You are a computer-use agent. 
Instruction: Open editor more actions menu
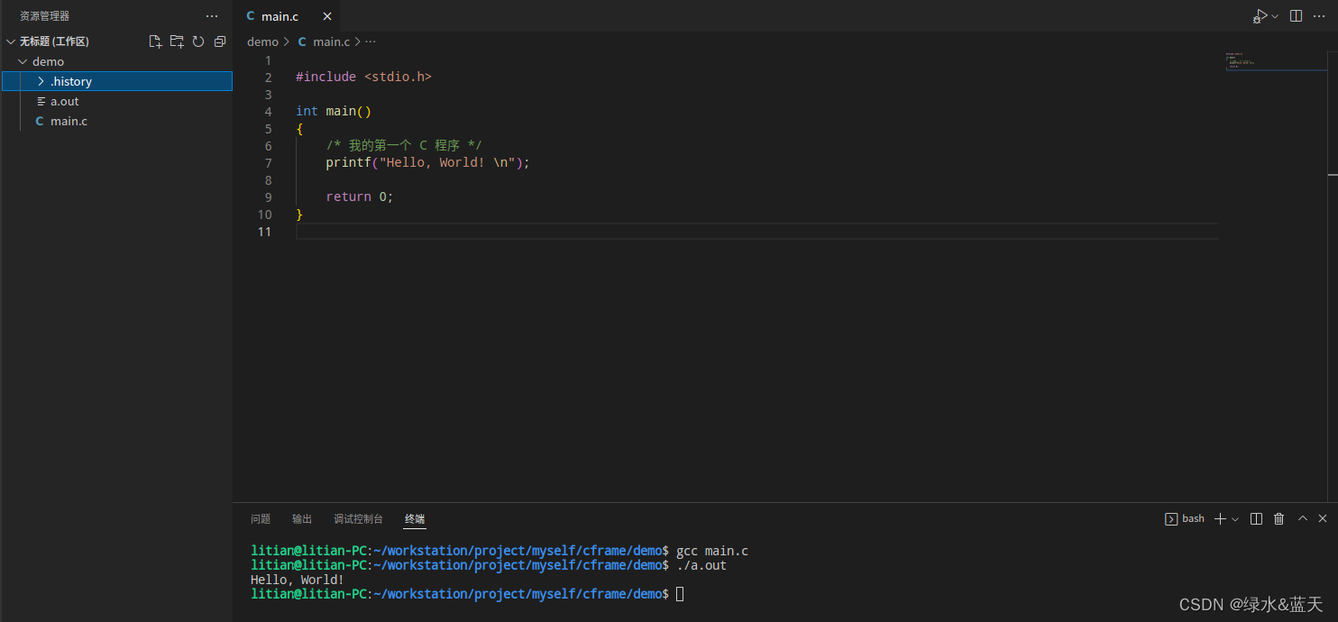pyautogui.click(x=1319, y=16)
